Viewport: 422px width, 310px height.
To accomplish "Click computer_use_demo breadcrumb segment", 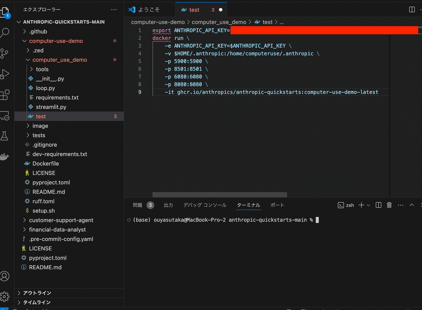I will pos(219,22).
